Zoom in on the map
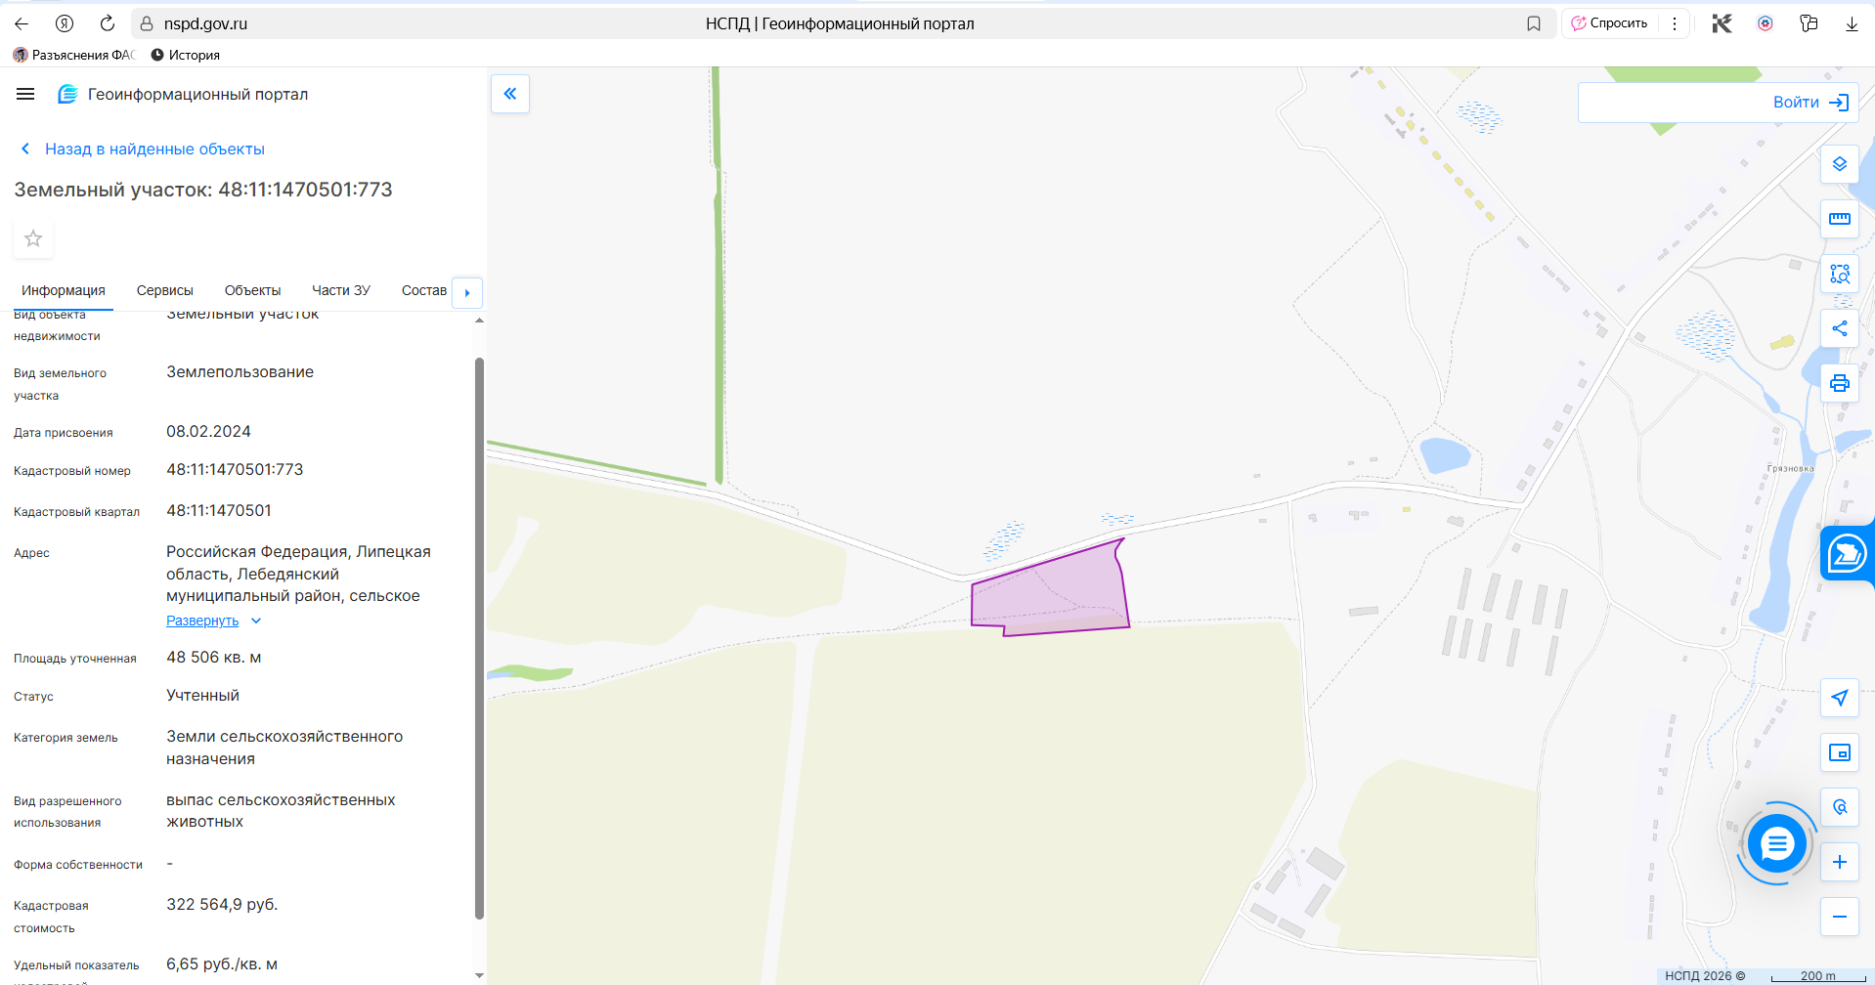 point(1839,862)
